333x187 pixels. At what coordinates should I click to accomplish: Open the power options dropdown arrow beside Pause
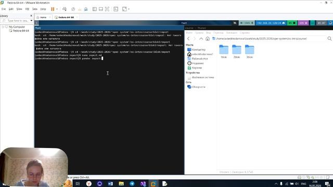point(57,9)
